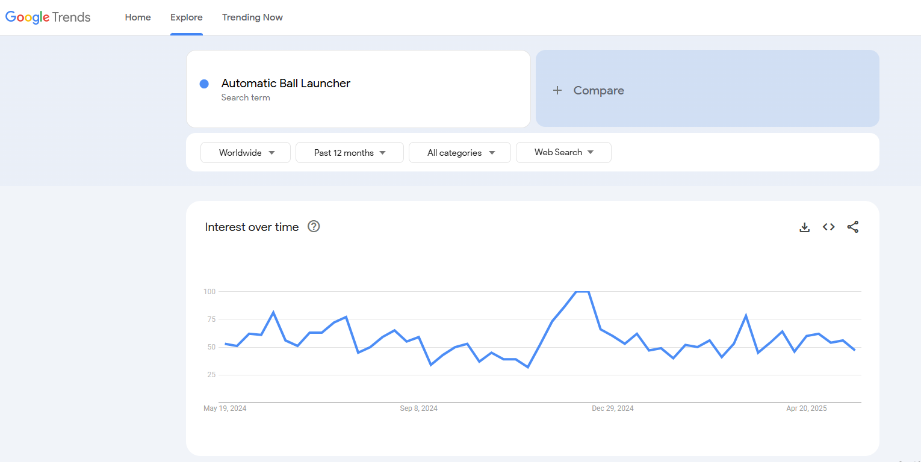Image resolution: width=921 pixels, height=462 pixels.
Task: Add a comparison term with Compare
Action: [x=707, y=88]
